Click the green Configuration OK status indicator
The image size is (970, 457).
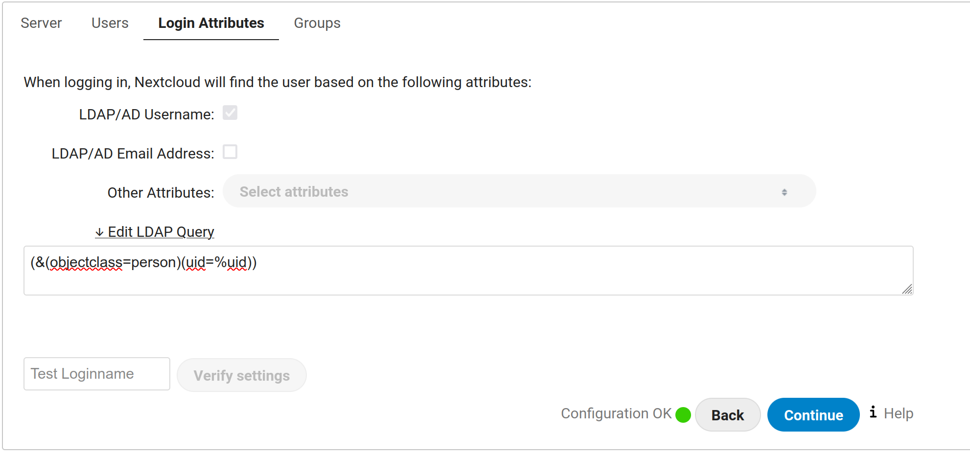(x=683, y=414)
